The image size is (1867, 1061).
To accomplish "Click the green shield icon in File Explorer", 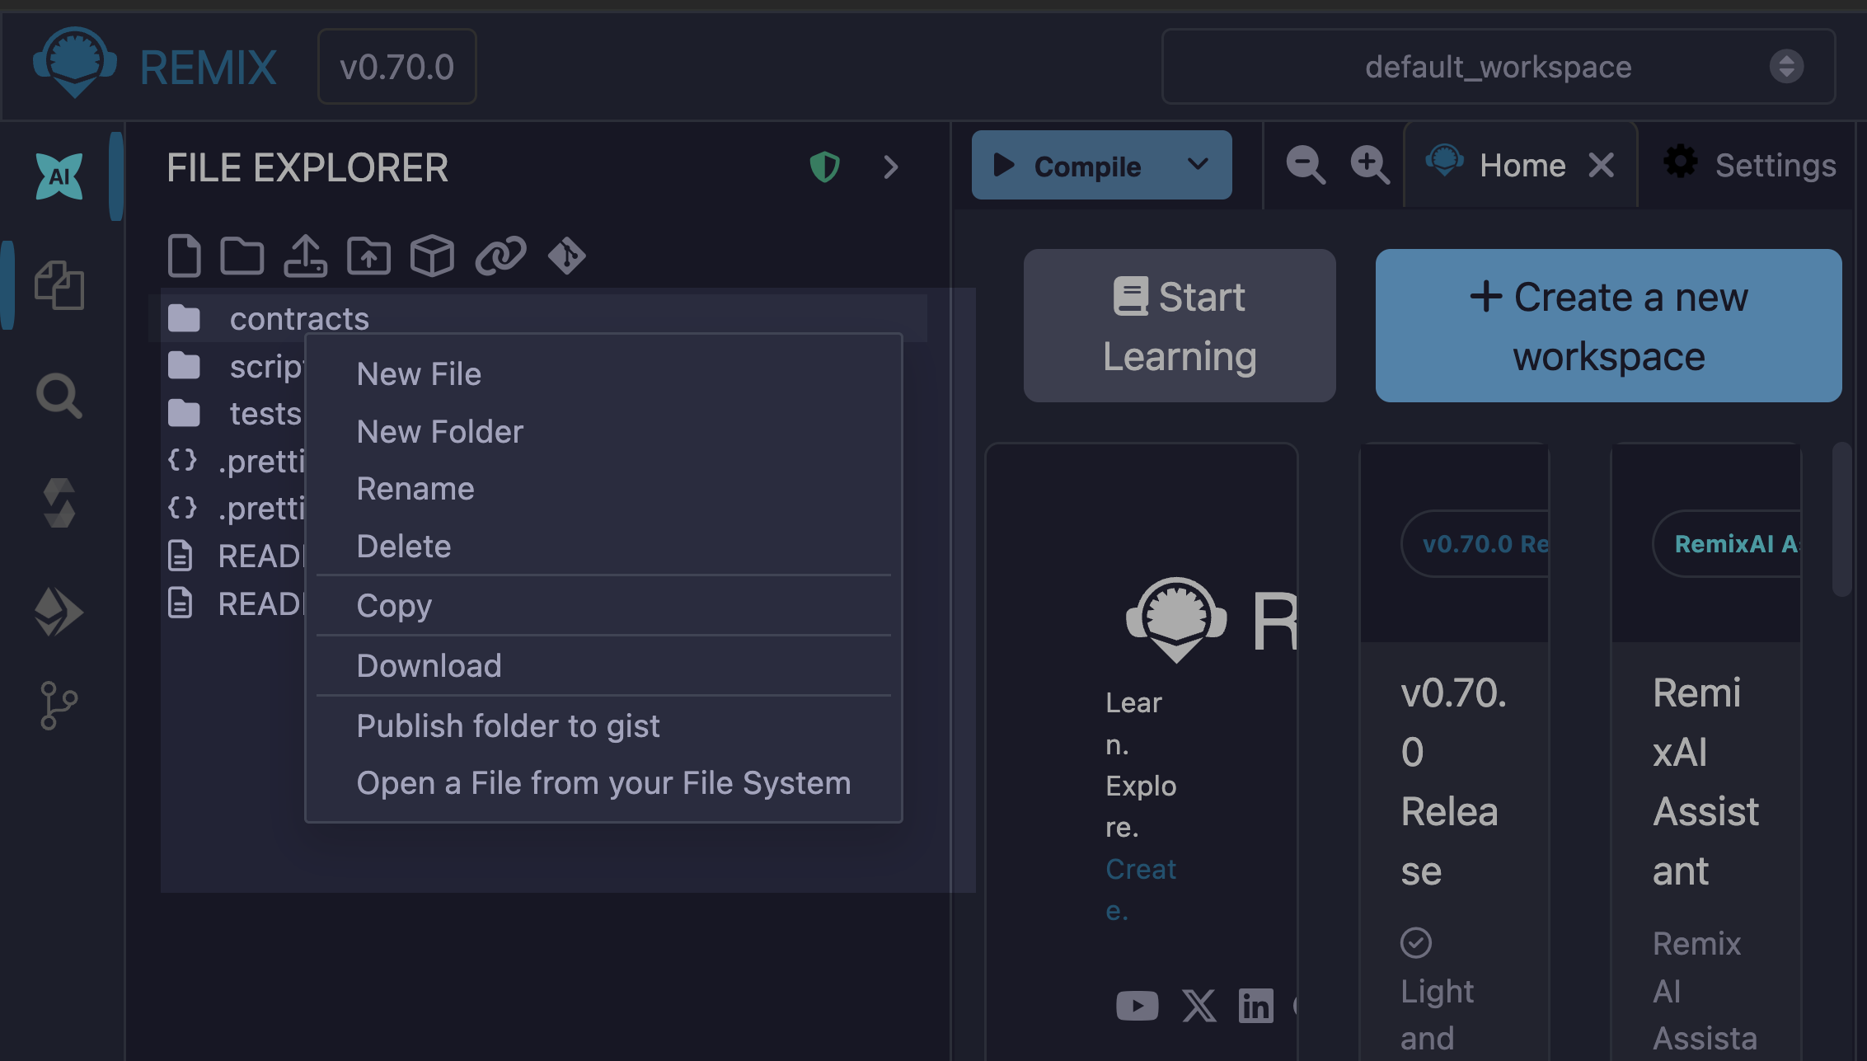I will (x=824, y=167).
